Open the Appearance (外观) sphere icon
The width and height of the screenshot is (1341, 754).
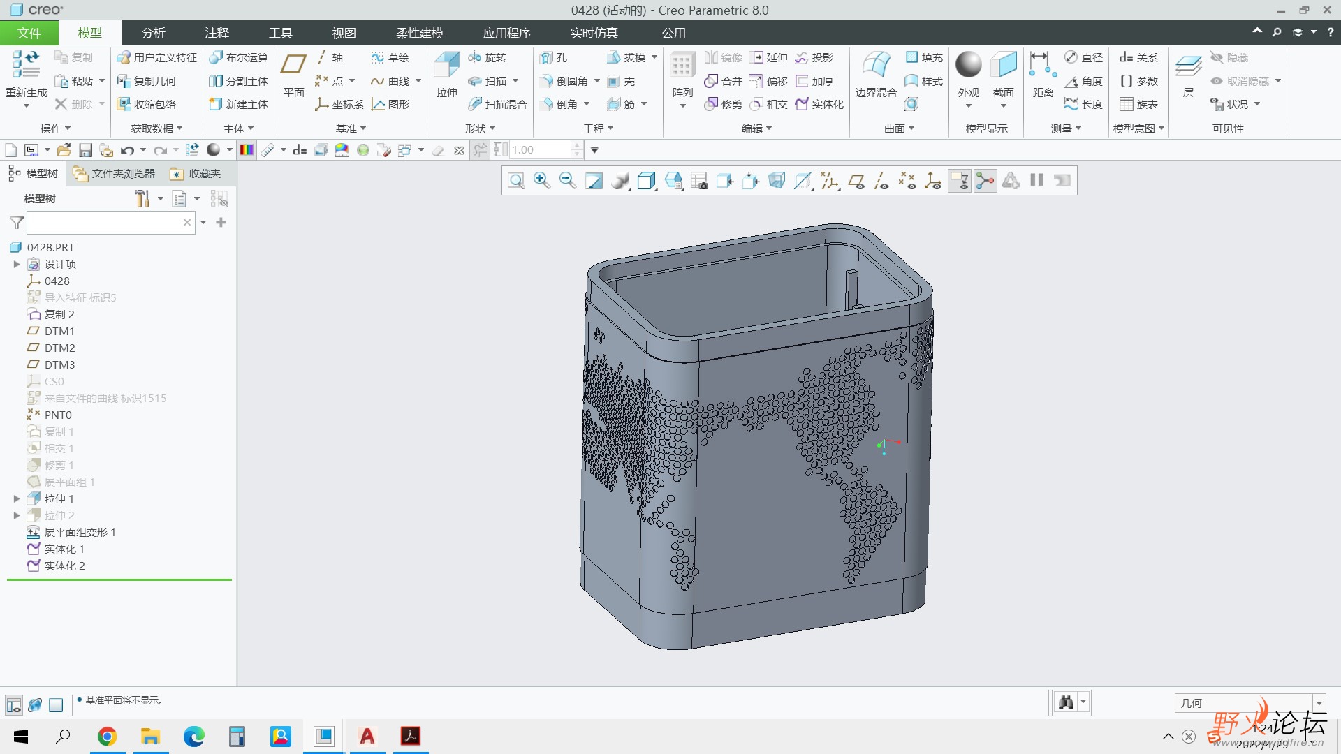pyautogui.click(x=969, y=65)
